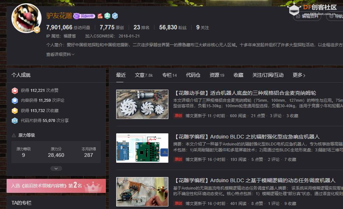Screen dimensions: 343x209
Task: Click the IP 属地: 福建省 text
Action: click(x=61, y=36)
